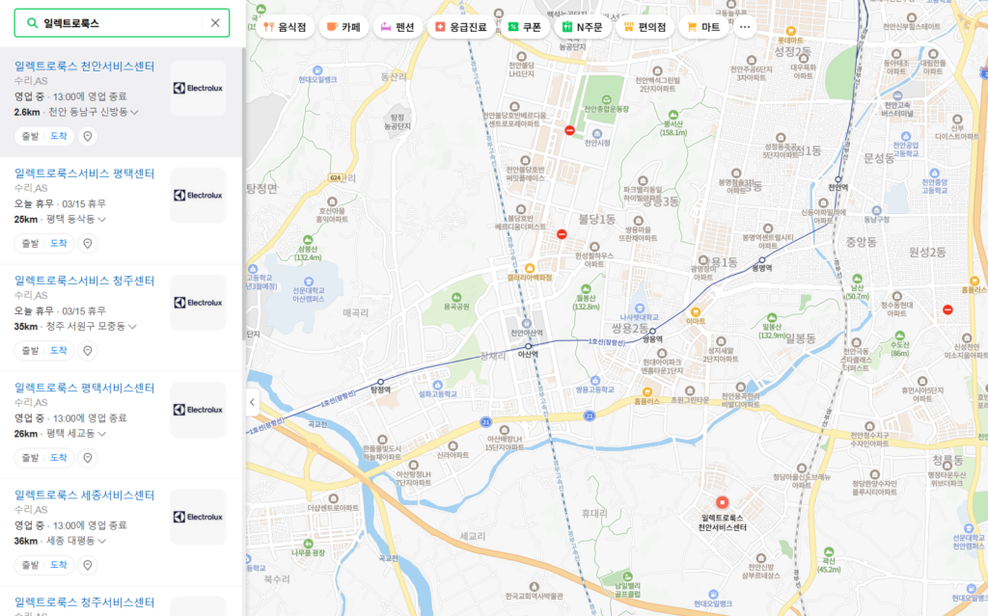Open the Electrolux logo thumbnail for 평택서비스센터
The width and height of the screenshot is (988, 616).
198,410
